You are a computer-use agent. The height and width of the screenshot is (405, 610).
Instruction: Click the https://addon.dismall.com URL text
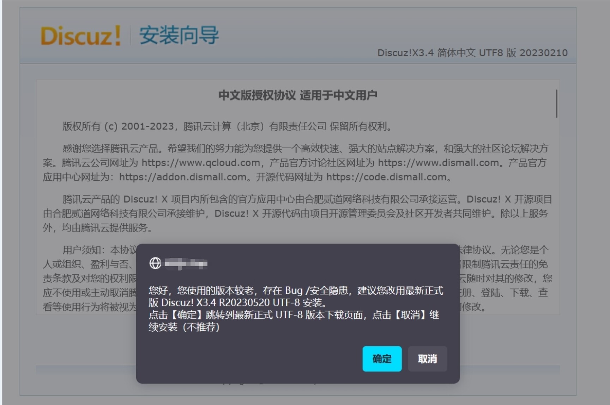tap(182, 177)
